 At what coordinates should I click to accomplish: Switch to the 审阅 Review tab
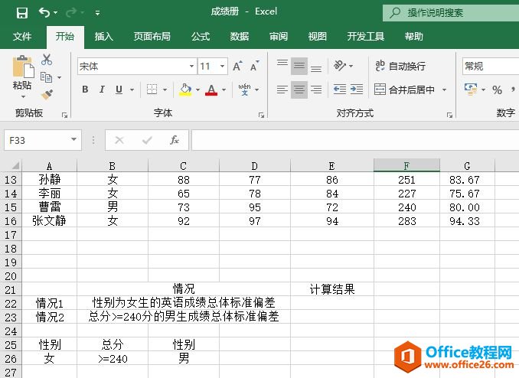279,37
